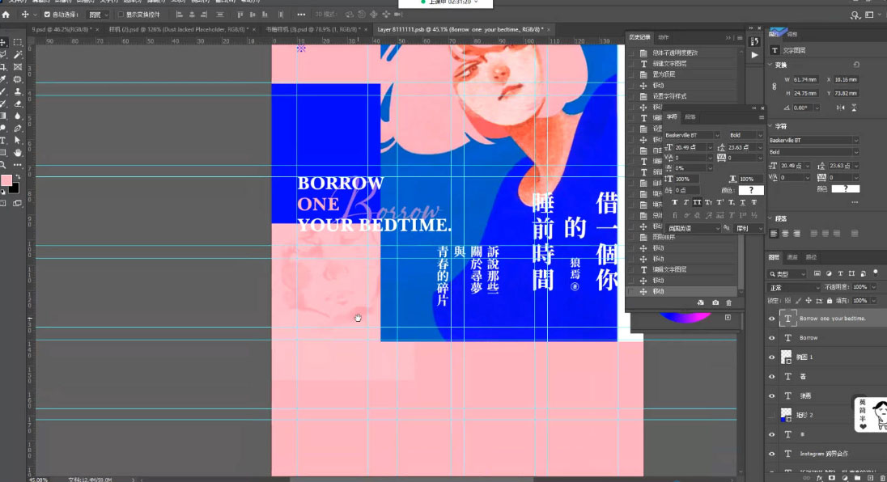Open the options bar three-dot more menu
Viewport: 887px width, 482px height.
(x=301, y=15)
